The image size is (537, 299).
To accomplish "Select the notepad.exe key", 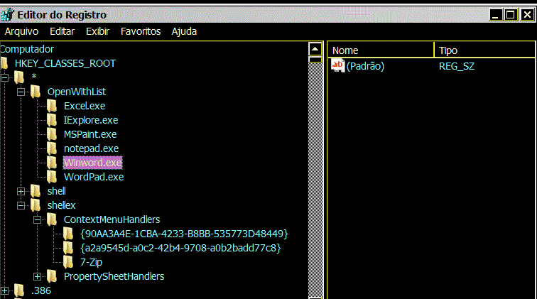I will point(91,148).
